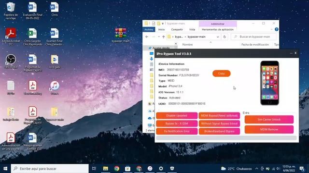Select the iTunes desktop shortcut

tap(55, 87)
